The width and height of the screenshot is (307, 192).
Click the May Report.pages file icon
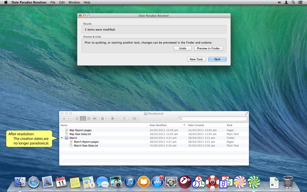point(66,130)
